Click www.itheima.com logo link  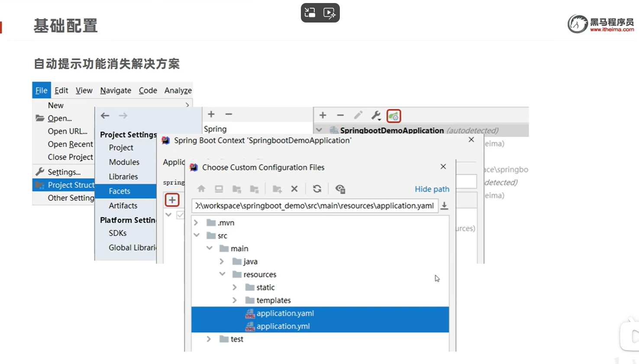[612, 29]
